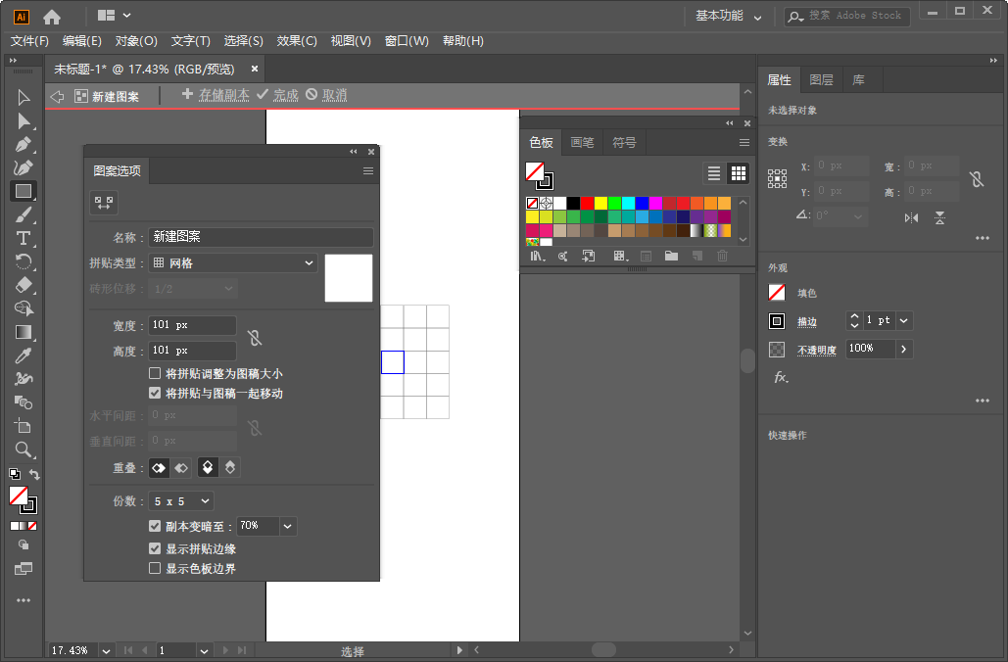
Task: Disable 显示拼贴边缘 checkbox
Action: click(x=154, y=548)
